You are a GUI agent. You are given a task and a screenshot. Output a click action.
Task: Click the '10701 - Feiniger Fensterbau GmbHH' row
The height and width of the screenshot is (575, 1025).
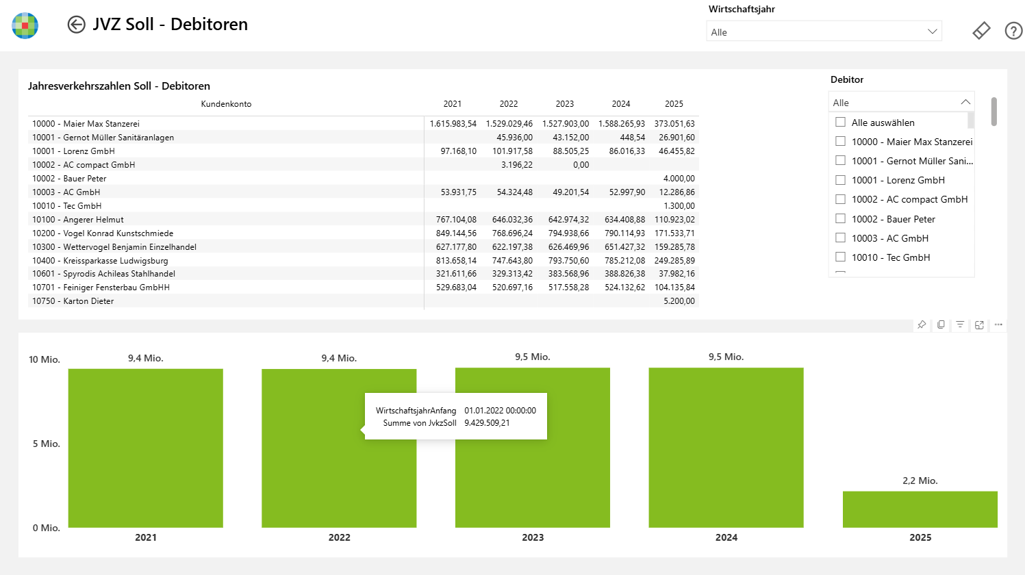pos(363,287)
